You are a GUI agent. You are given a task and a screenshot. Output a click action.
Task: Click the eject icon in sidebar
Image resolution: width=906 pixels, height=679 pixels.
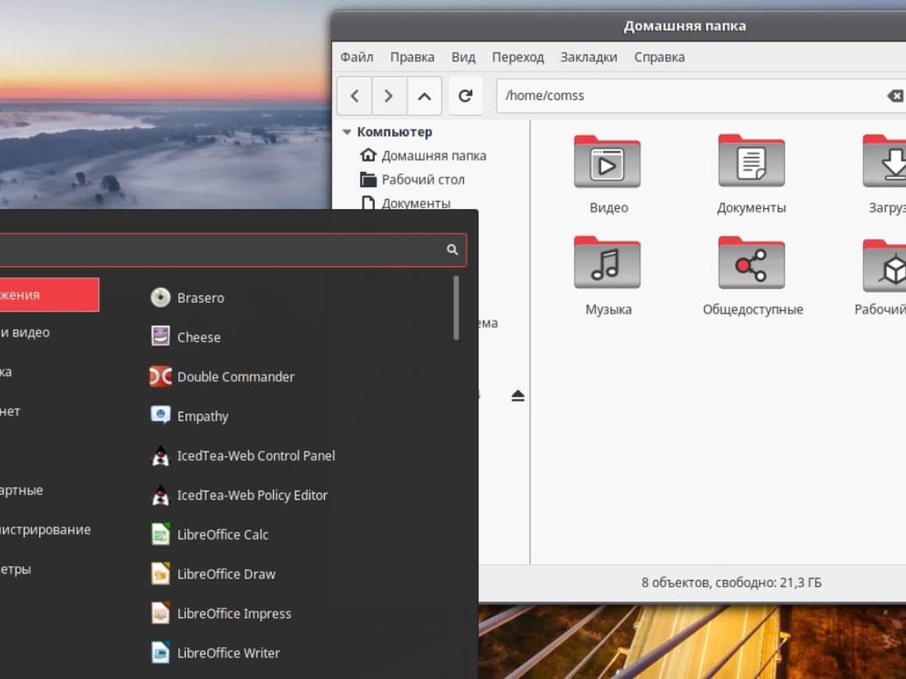pos(518,396)
